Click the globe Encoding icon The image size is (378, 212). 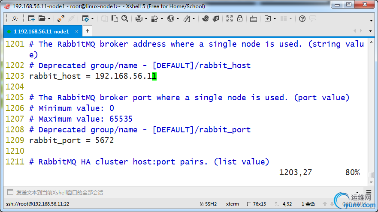click(x=171, y=18)
